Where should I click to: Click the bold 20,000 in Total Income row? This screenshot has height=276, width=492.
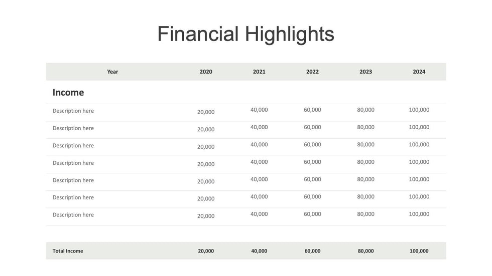point(206,251)
